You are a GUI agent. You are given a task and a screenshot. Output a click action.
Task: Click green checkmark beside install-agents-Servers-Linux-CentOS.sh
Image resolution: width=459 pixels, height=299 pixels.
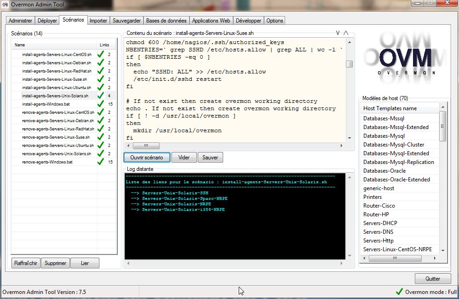coord(101,54)
